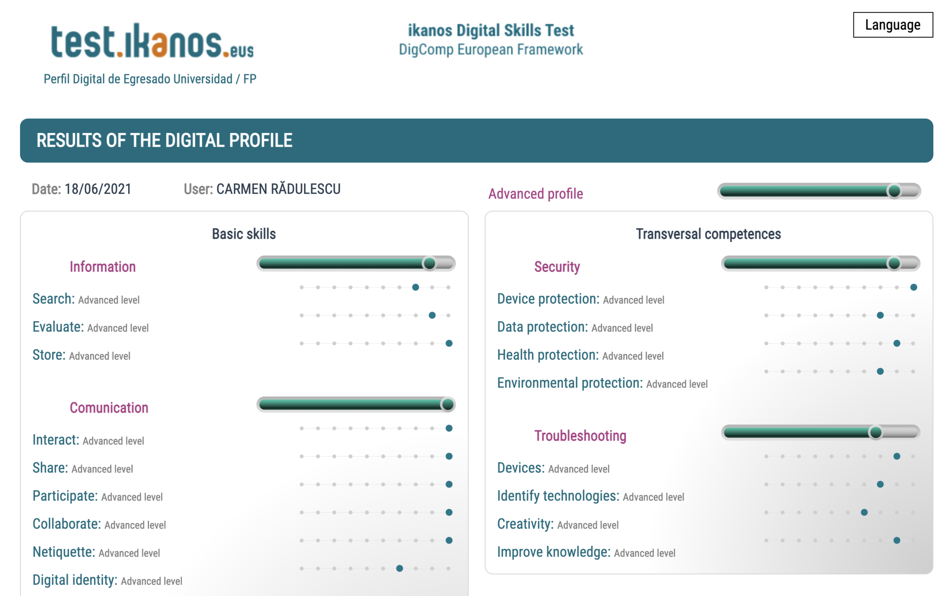Screen dimensions: 951x596
Task: Click the Advanced profile slider handle
Action: click(894, 191)
